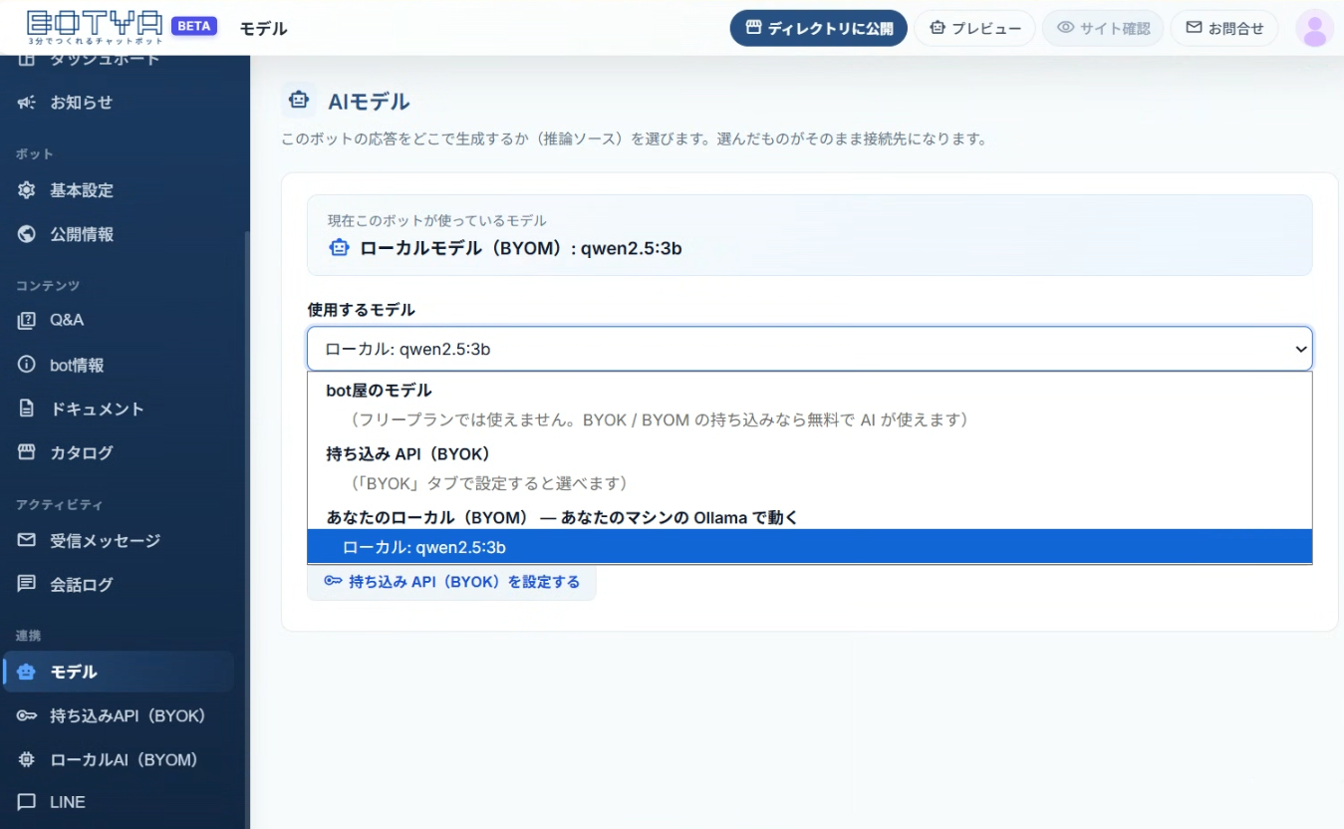The image size is (1344, 829).
Task: Click the robot icon next to AIモデル heading
Action: pyautogui.click(x=298, y=100)
